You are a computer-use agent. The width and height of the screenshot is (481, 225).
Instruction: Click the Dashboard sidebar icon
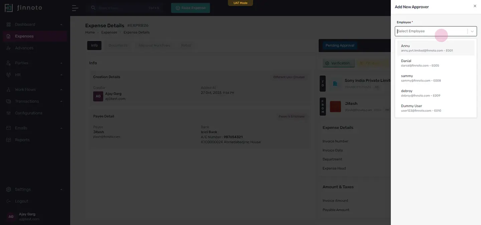(9, 24)
